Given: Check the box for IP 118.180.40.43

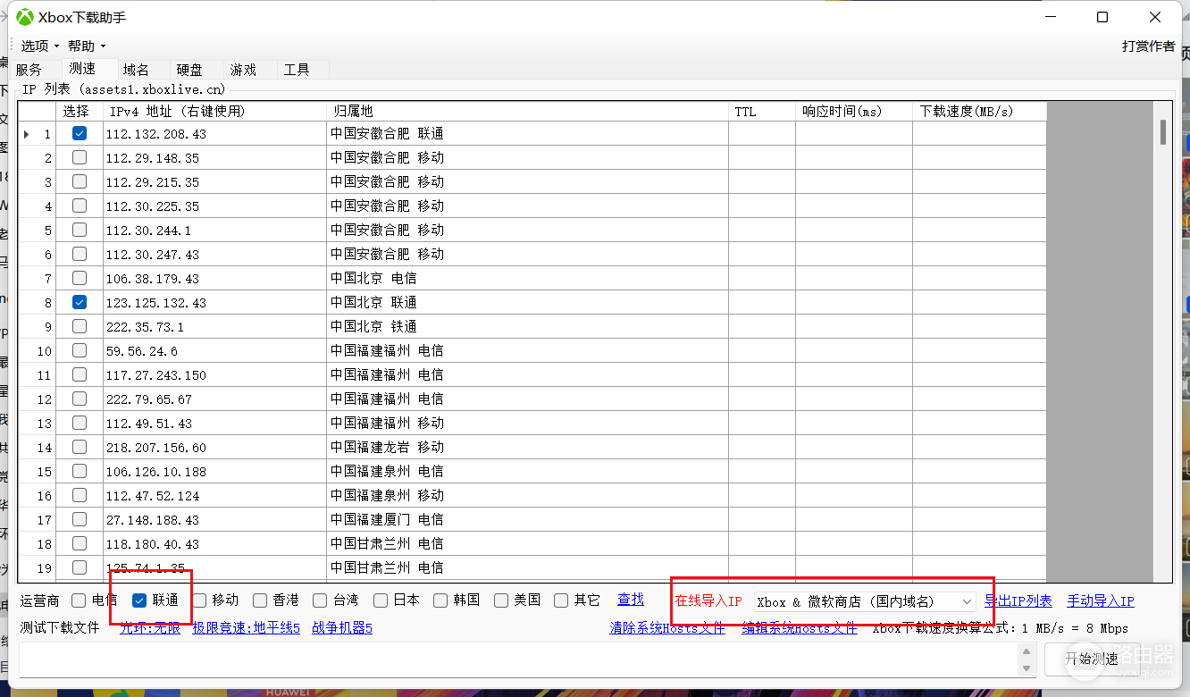Looking at the screenshot, I should point(80,543).
